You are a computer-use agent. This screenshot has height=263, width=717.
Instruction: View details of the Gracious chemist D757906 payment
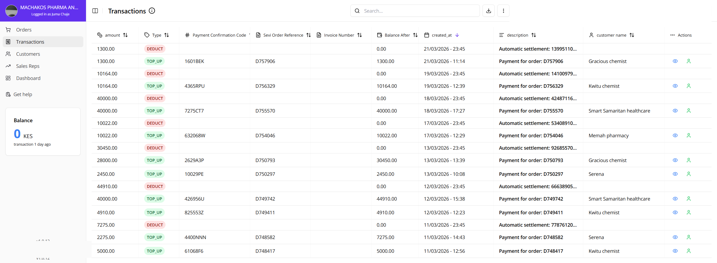[x=675, y=61]
